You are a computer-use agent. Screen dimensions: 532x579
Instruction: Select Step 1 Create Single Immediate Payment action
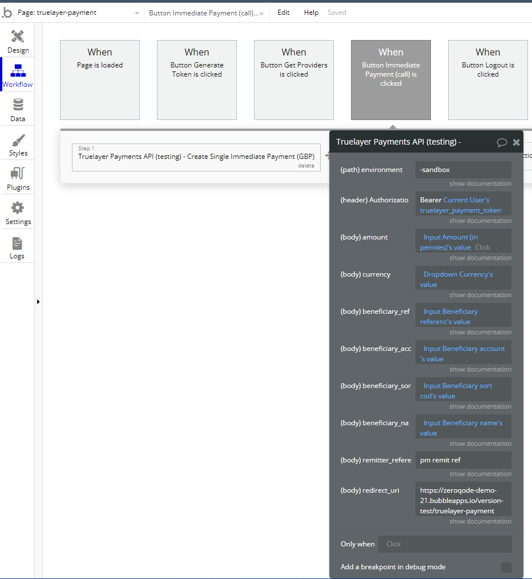(196, 157)
